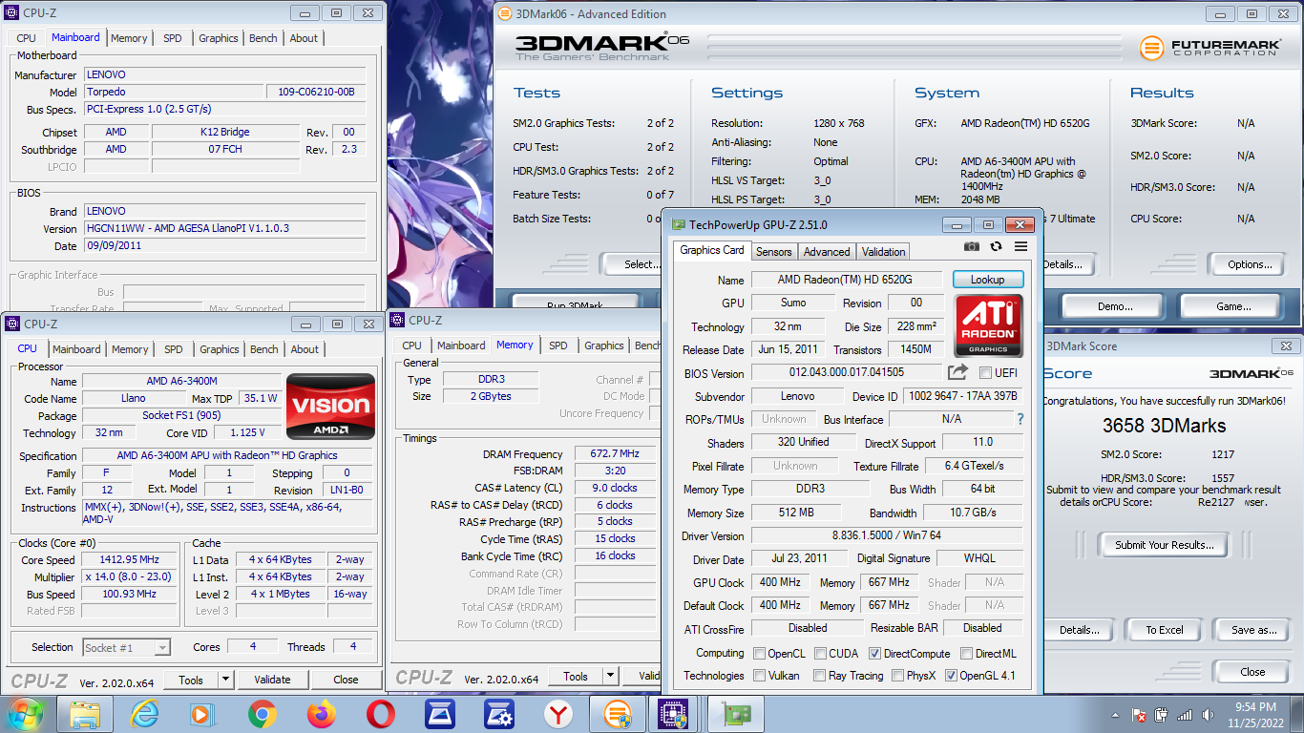Viewport: 1304px width, 733px height.
Task: Click the 3658 3DMarks score text
Action: click(x=1164, y=426)
